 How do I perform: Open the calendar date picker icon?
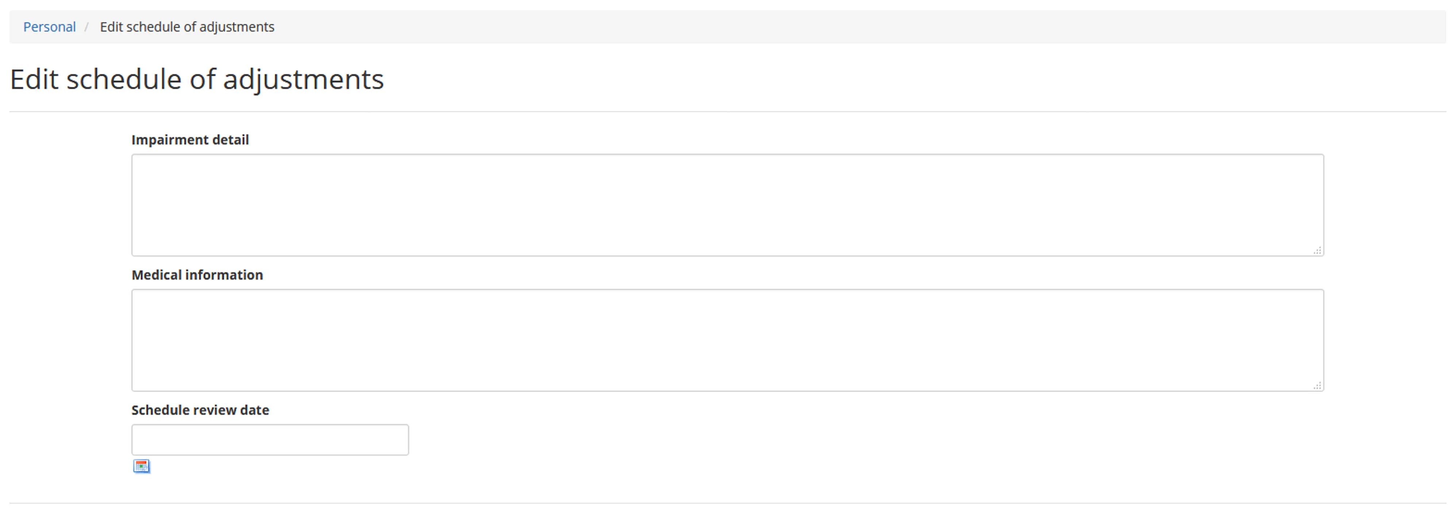tap(141, 466)
